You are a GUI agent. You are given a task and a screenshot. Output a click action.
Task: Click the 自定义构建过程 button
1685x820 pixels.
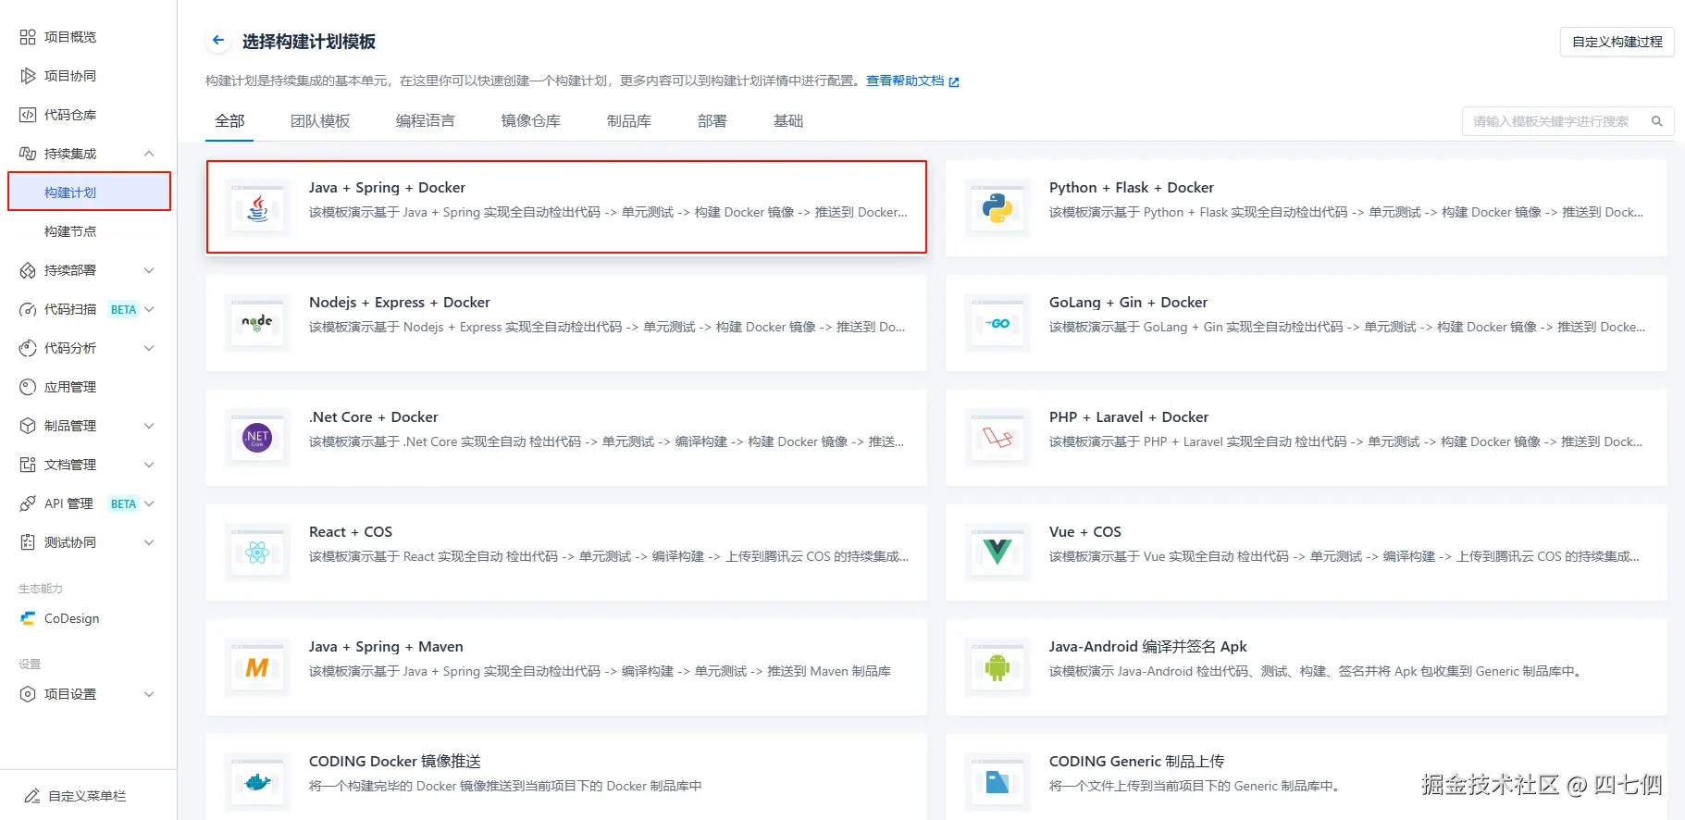[1617, 42]
